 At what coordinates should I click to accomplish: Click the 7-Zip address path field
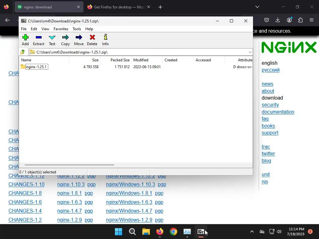pos(141,52)
